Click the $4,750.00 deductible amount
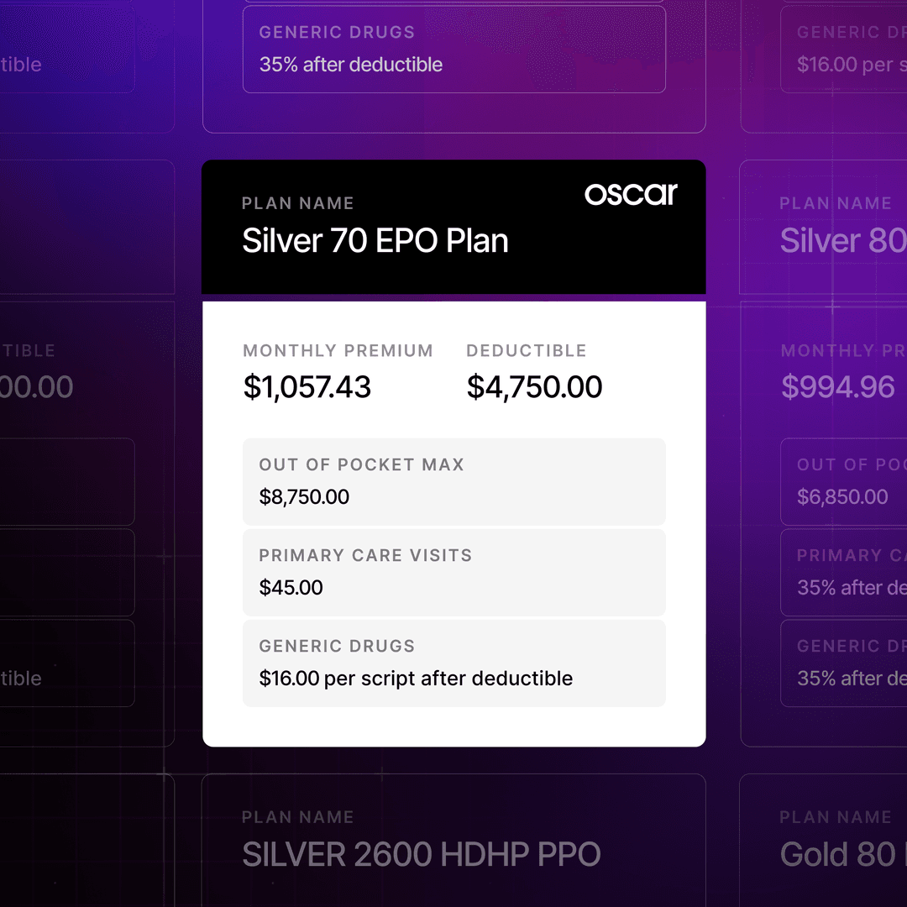This screenshot has height=907, width=907. (535, 387)
